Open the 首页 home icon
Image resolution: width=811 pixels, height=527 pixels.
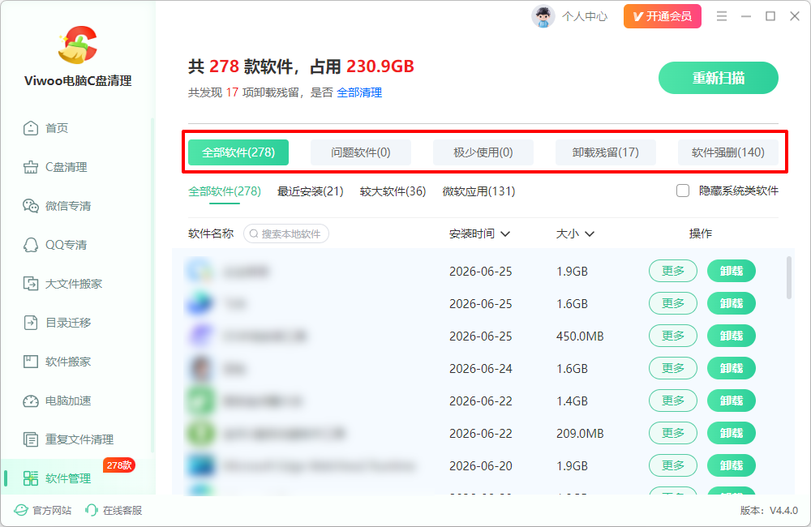coord(31,128)
